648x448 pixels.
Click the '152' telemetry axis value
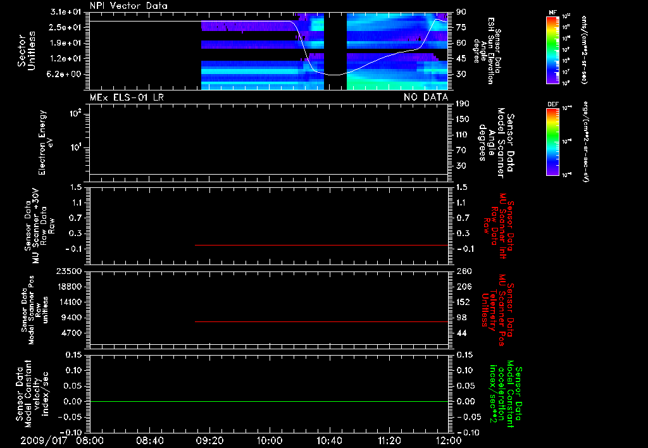click(x=463, y=302)
